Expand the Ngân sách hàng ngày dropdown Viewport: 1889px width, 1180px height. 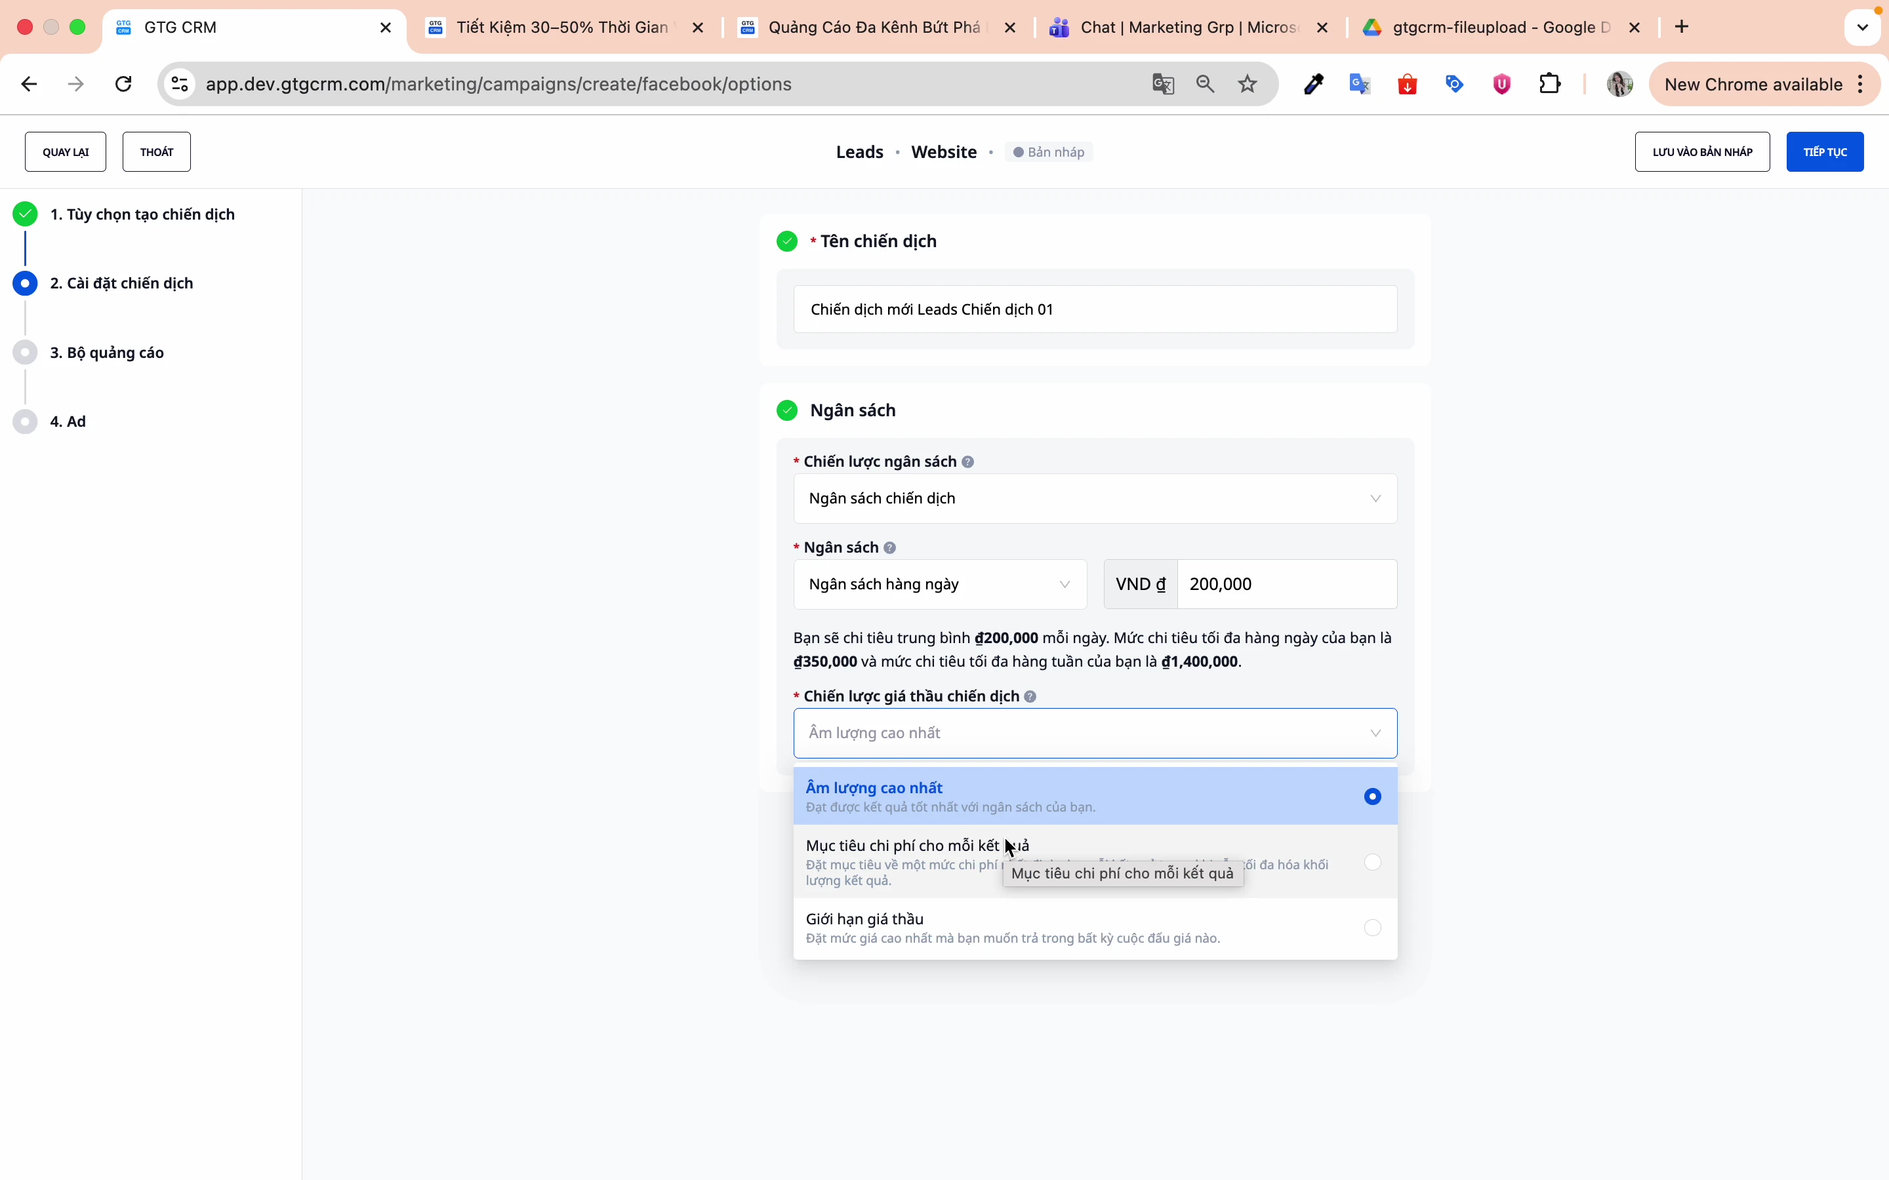click(x=940, y=585)
